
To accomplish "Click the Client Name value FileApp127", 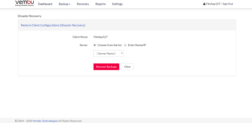I will click(101, 37).
